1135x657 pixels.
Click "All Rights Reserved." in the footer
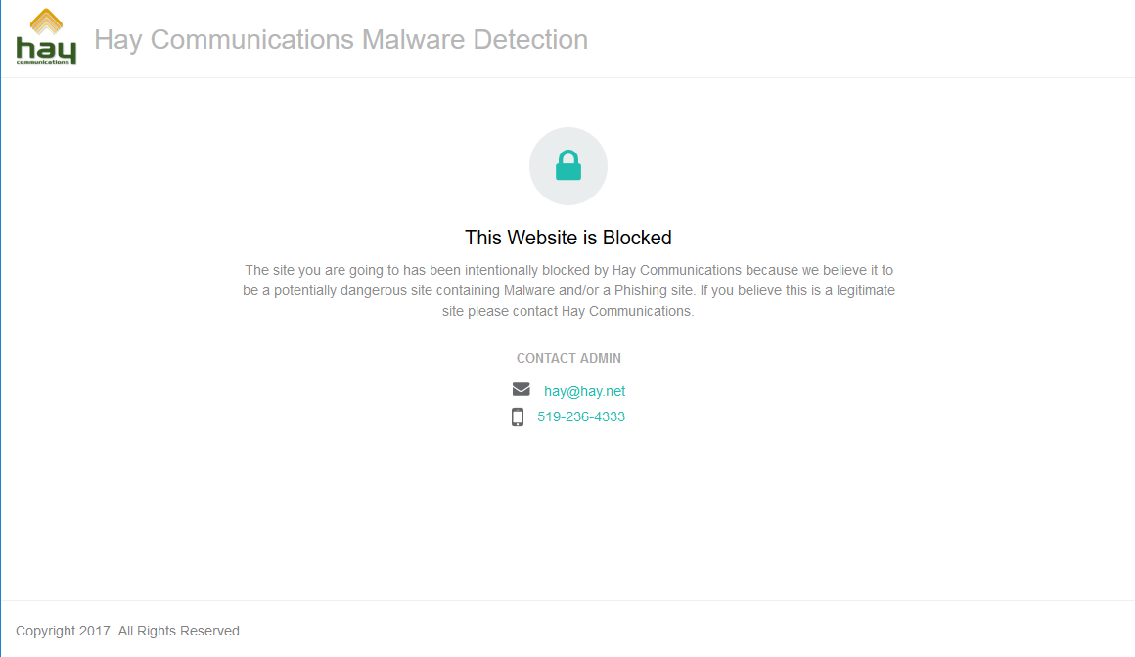tap(180, 631)
